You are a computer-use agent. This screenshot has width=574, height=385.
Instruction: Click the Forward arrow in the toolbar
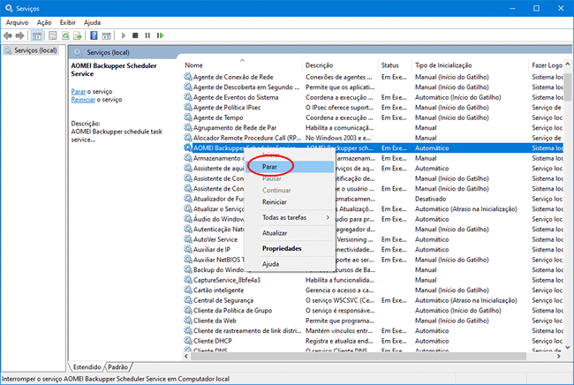click(20, 35)
